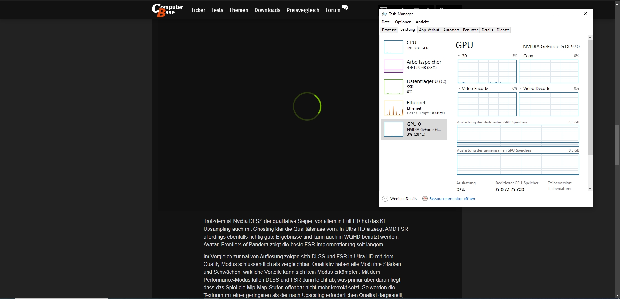
Task: Select the CPU performance graph thumbnail
Action: (393, 47)
